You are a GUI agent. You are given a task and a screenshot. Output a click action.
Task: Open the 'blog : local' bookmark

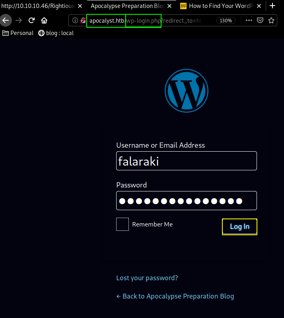click(x=56, y=33)
